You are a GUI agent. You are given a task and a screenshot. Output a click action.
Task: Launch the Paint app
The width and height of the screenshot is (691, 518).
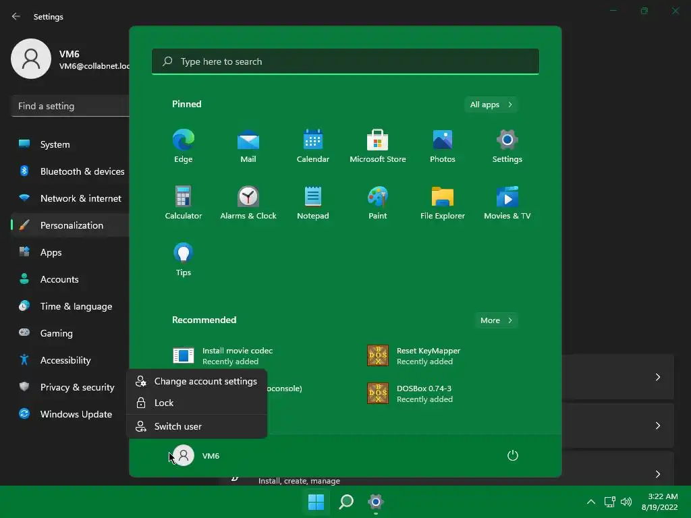pyautogui.click(x=378, y=202)
